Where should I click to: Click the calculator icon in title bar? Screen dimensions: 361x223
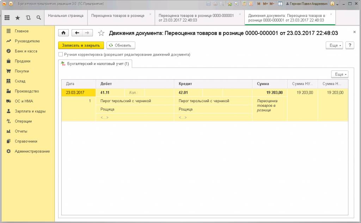pos(244,4)
